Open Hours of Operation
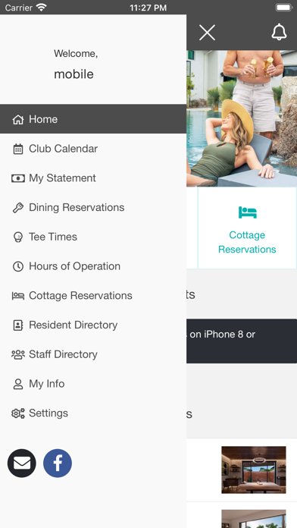The width and height of the screenshot is (297, 528). [x=93, y=266]
